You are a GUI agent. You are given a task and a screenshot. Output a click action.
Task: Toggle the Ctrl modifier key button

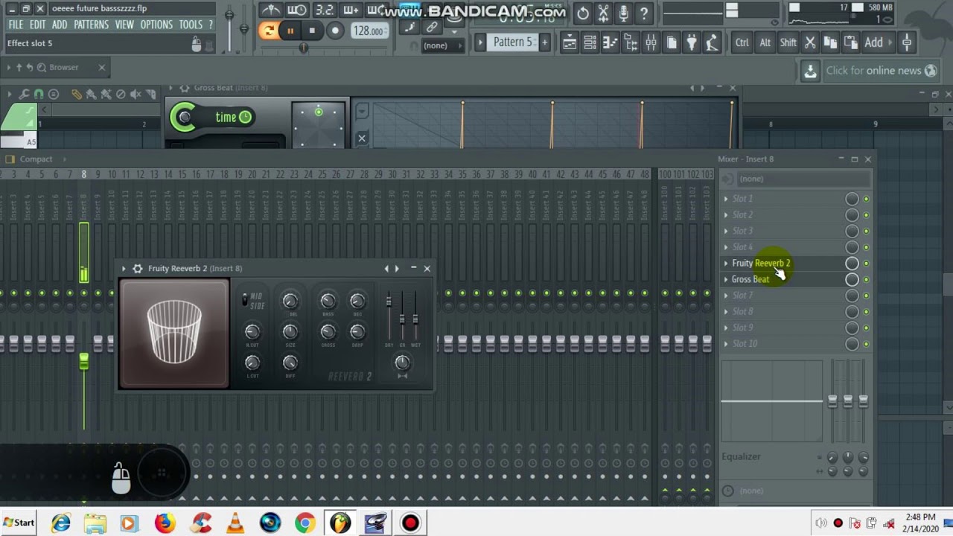click(x=742, y=43)
